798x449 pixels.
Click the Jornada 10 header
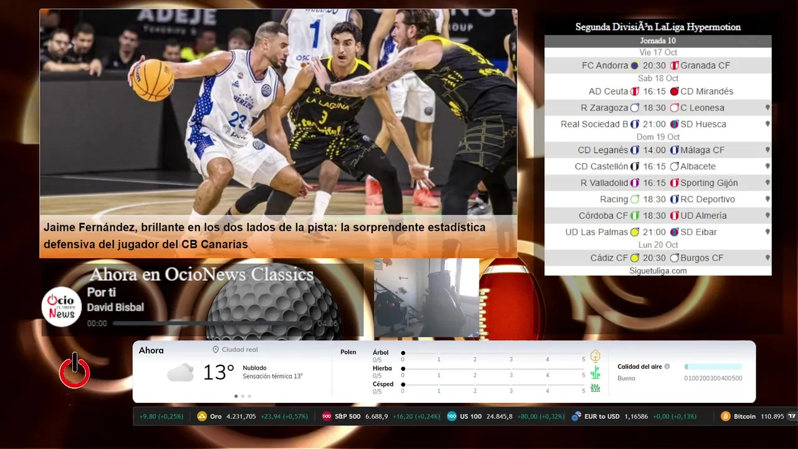point(658,41)
